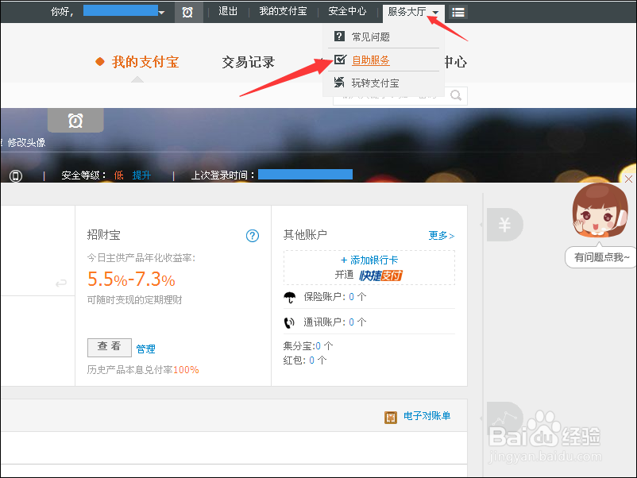Image resolution: width=637 pixels, height=478 pixels.
Task: Click the 快捷支付 logo
Action: coord(380,276)
